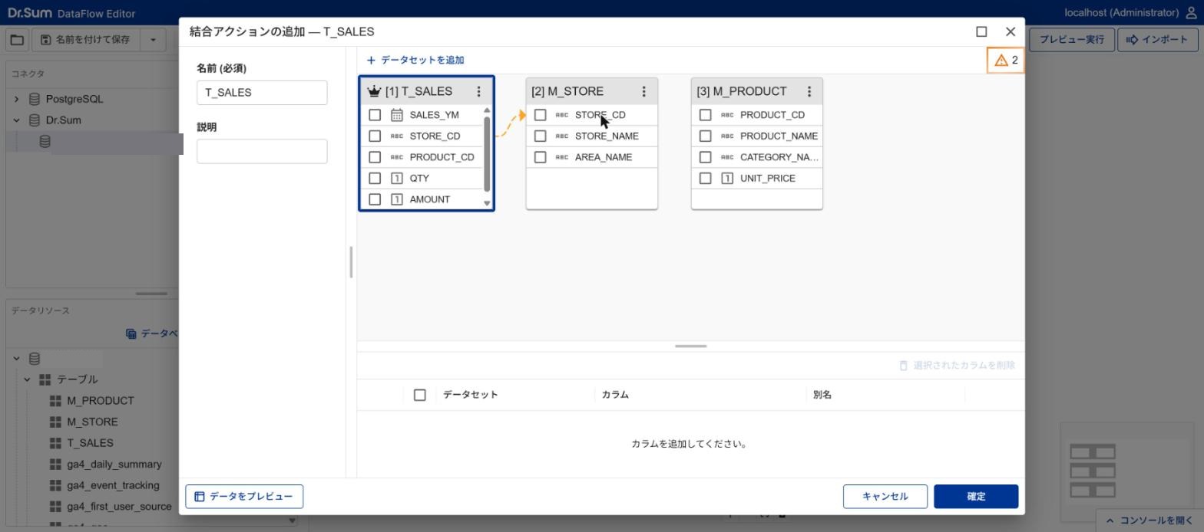
Task: Open the save-as dropdown arrow
Action: [x=153, y=40]
